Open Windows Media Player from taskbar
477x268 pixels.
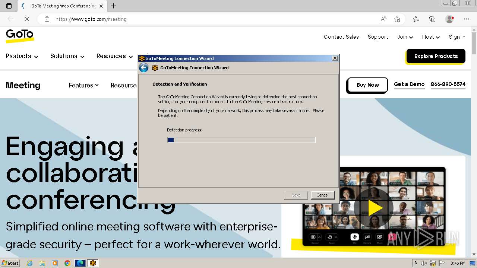55,263
